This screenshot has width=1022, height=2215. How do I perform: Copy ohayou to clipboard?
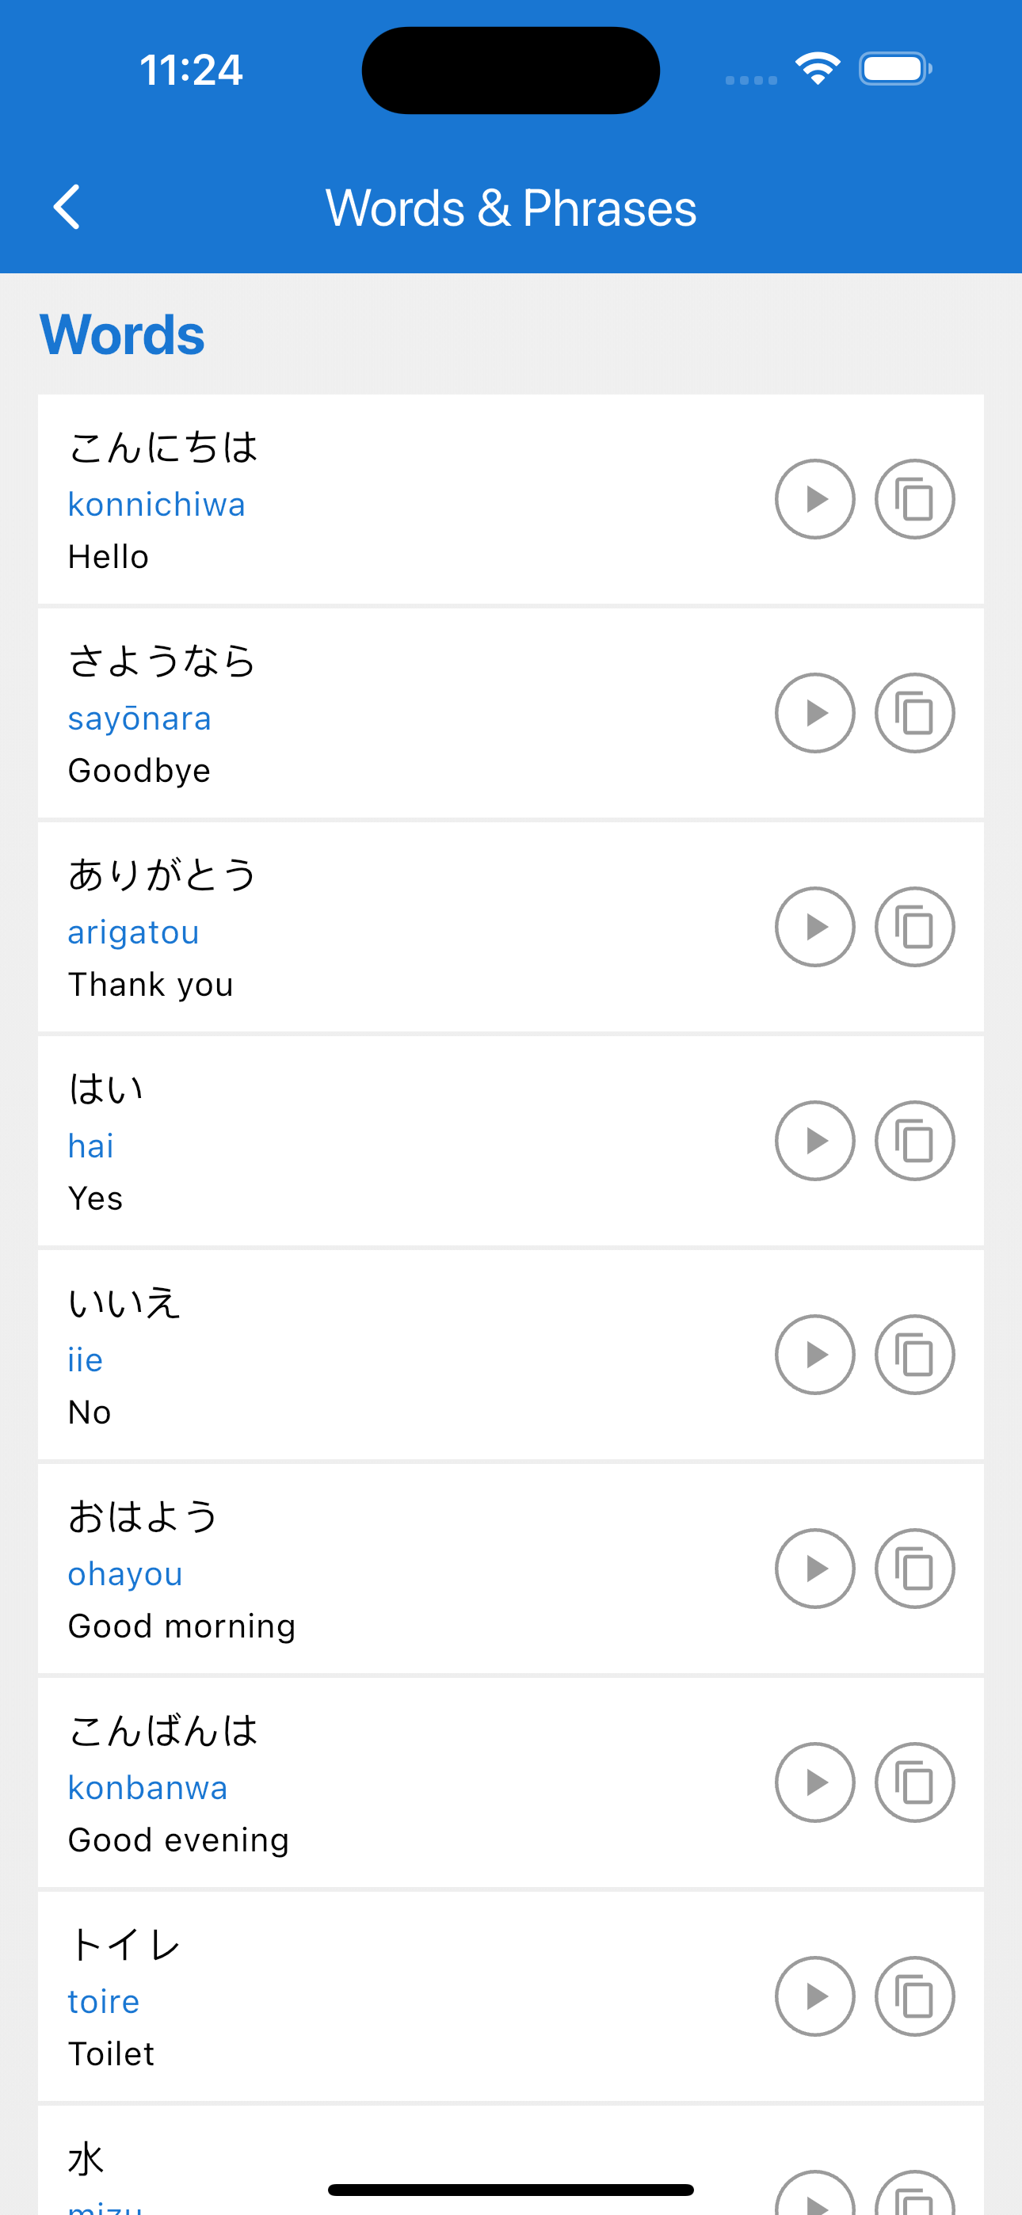[914, 1569]
